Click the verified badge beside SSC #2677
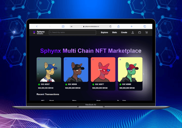This screenshot has width=182, height=128. (93, 84)
